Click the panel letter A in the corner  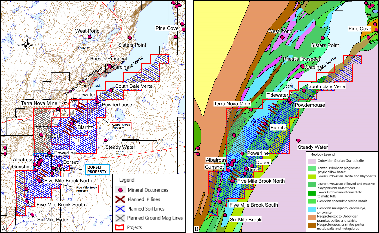[4, 229]
